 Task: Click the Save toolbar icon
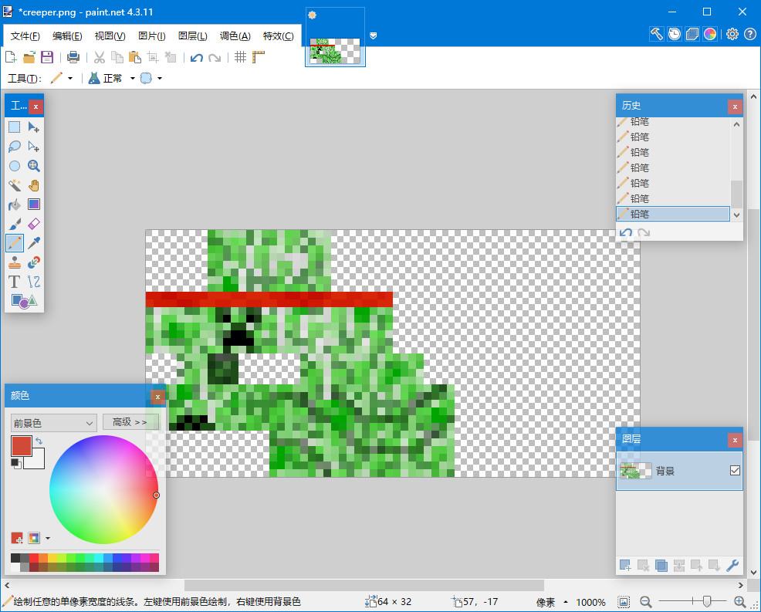coord(47,57)
